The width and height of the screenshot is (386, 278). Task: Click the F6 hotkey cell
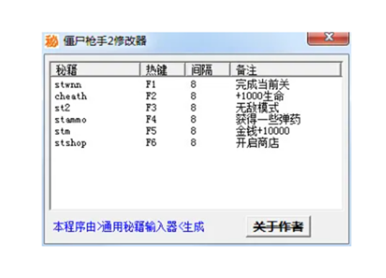point(151,142)
